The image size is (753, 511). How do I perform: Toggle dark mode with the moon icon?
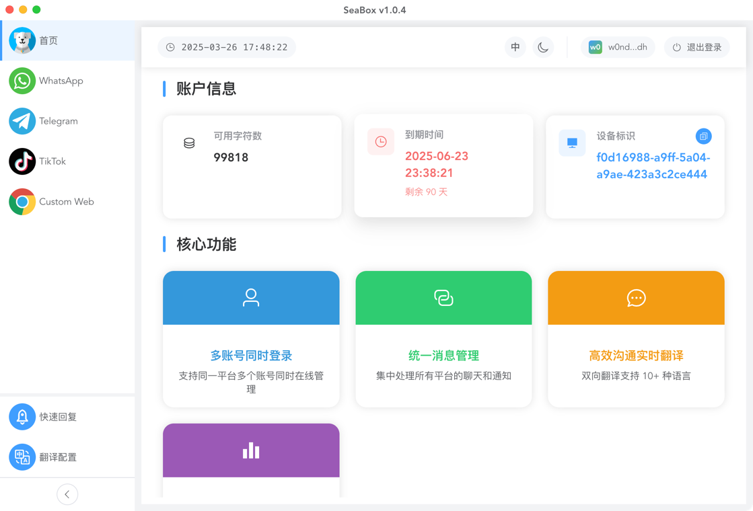coord(543,47)
